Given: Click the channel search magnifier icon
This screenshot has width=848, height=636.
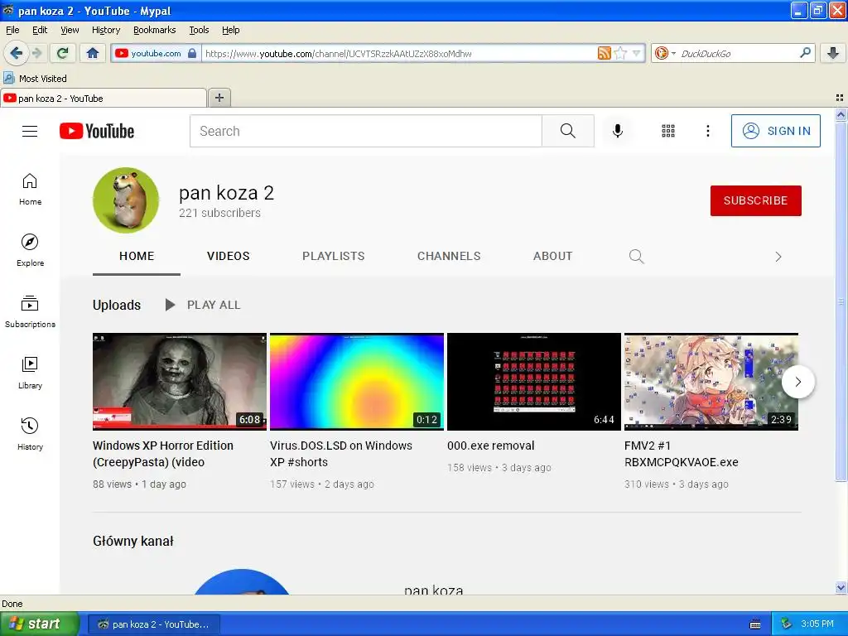Looking at the screenshot, I should [x=637, y=257].
